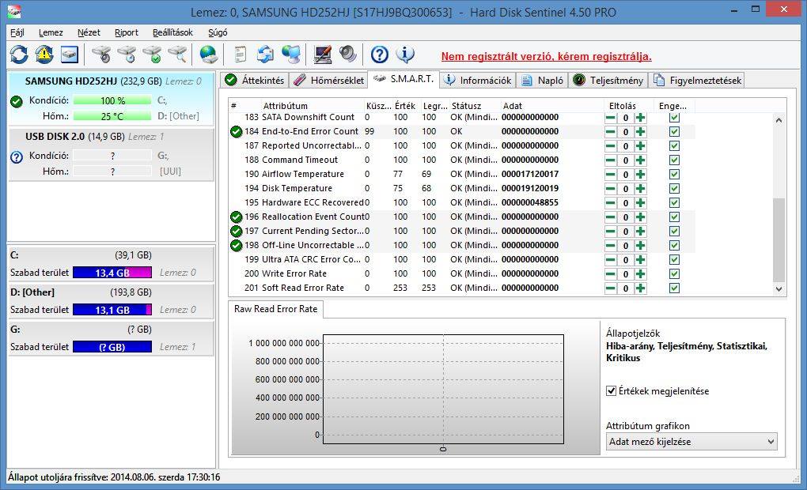Viewport: 807px width, 490px height.
Task: Click the G: free space bar
Action: point(112,346)
